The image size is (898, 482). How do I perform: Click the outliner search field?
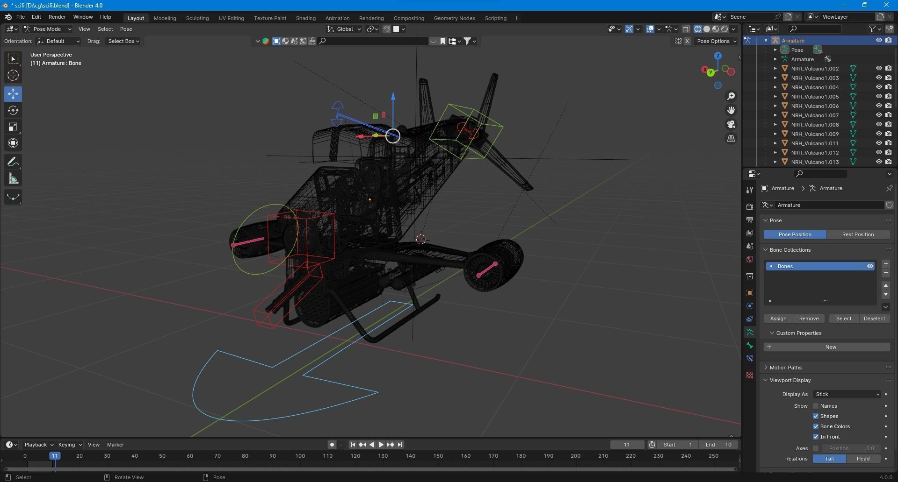click(x=814, y=29)
